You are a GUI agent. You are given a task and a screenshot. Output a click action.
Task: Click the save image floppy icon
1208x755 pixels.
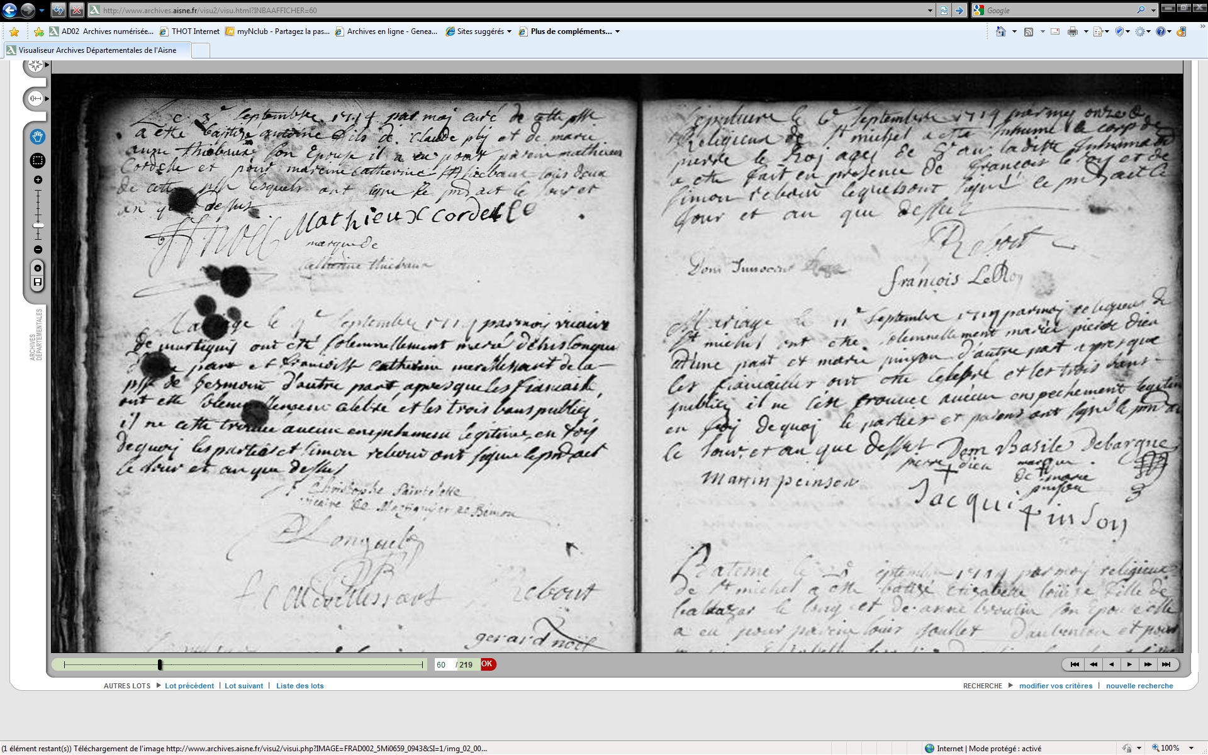38,282
